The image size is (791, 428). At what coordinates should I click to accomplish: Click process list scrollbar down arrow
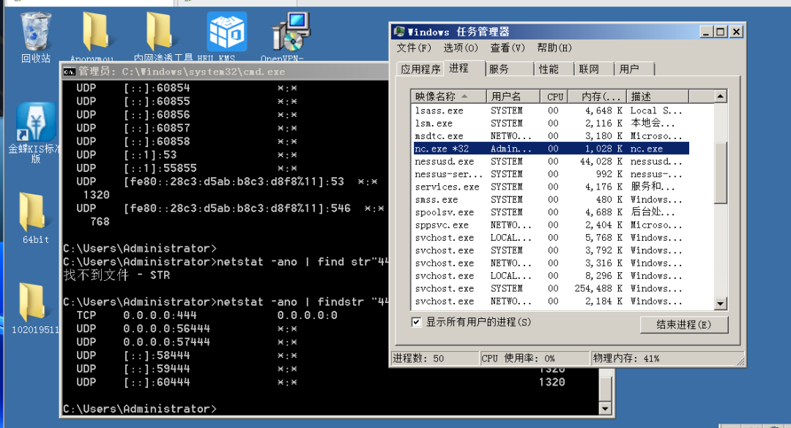coord(721,304)
